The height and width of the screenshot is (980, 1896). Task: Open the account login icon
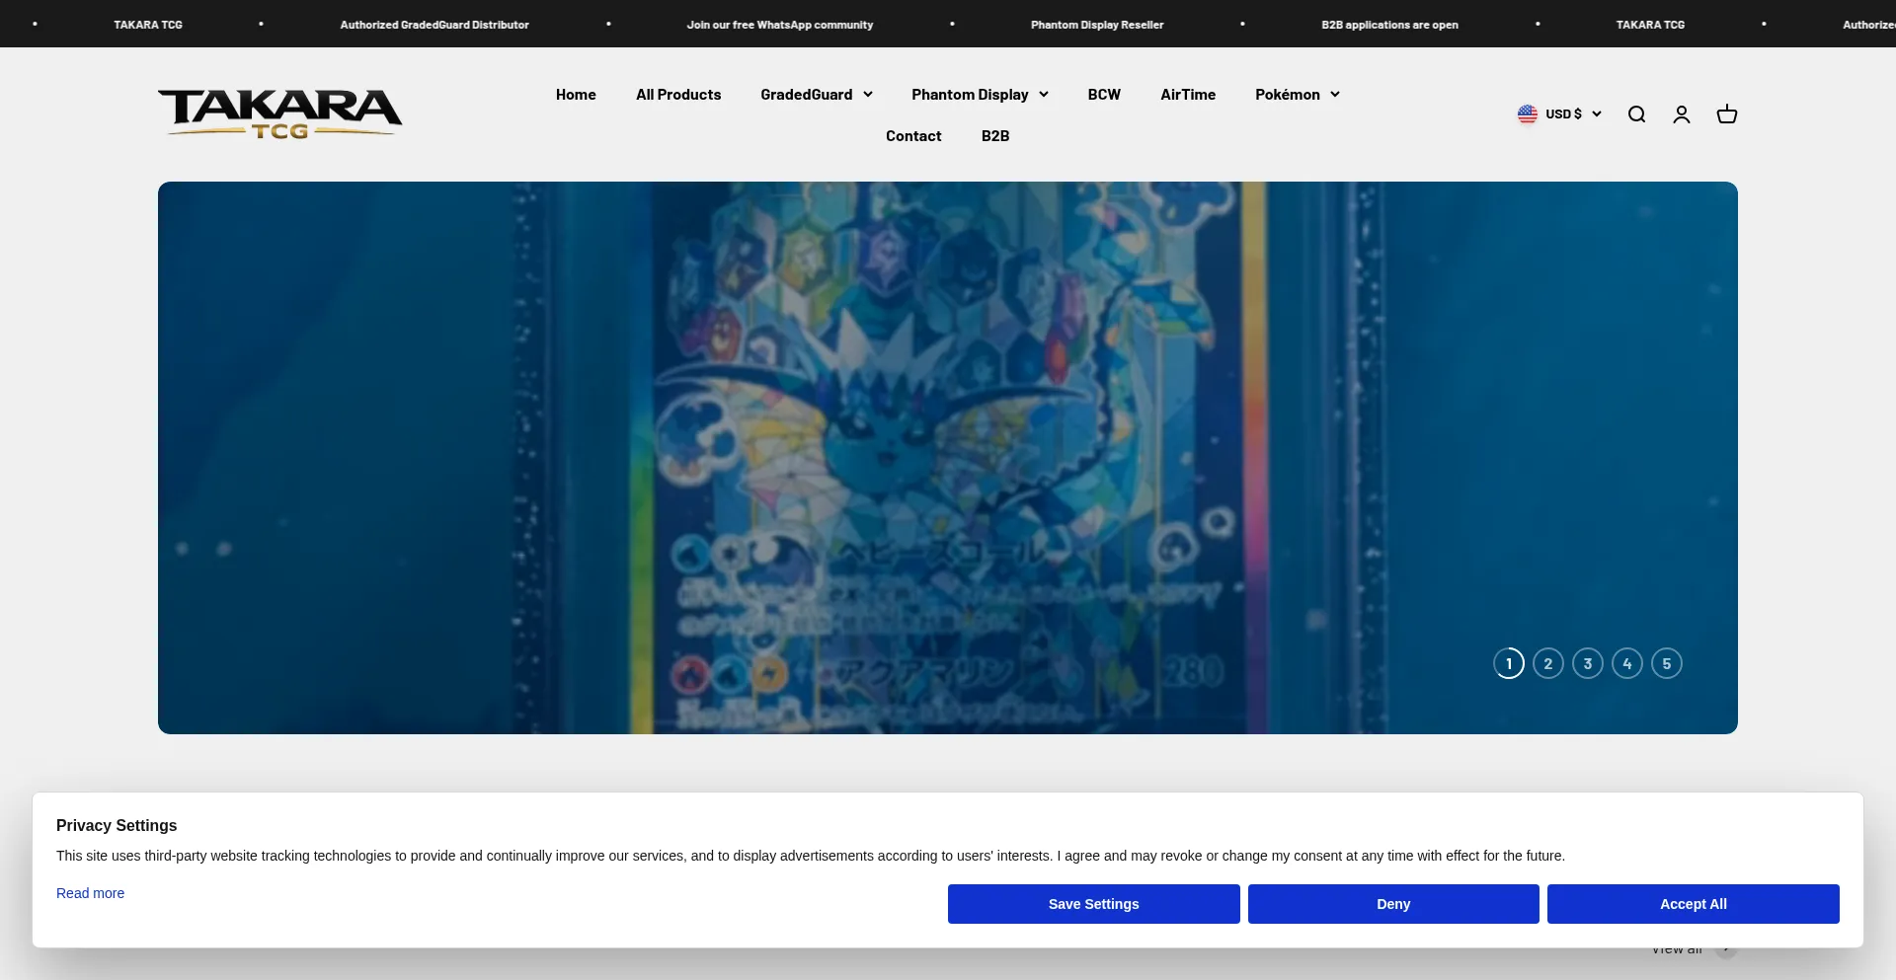(1682, 114)
